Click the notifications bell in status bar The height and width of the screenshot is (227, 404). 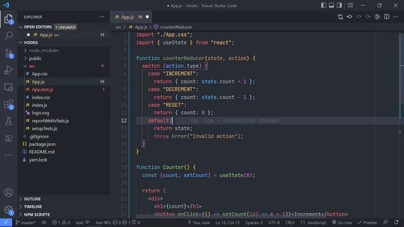pos(396,223)
